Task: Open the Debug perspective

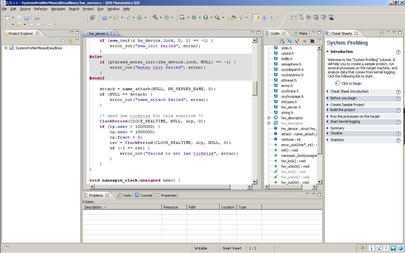Action: 308,18
